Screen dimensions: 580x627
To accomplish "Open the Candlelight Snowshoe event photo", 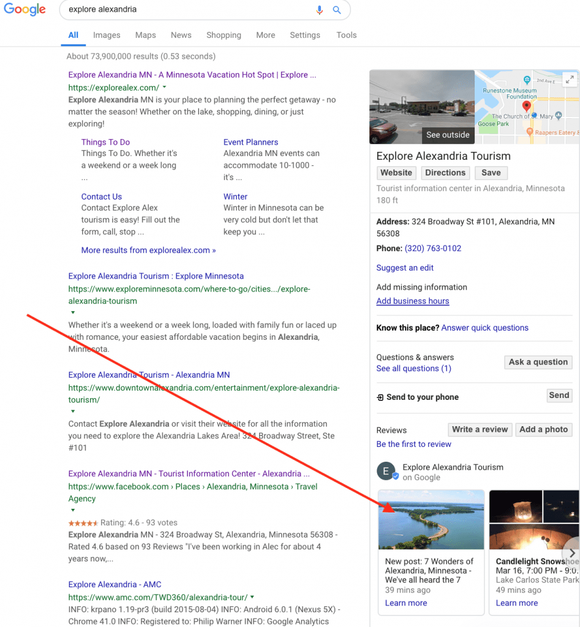I will [534, 519].
